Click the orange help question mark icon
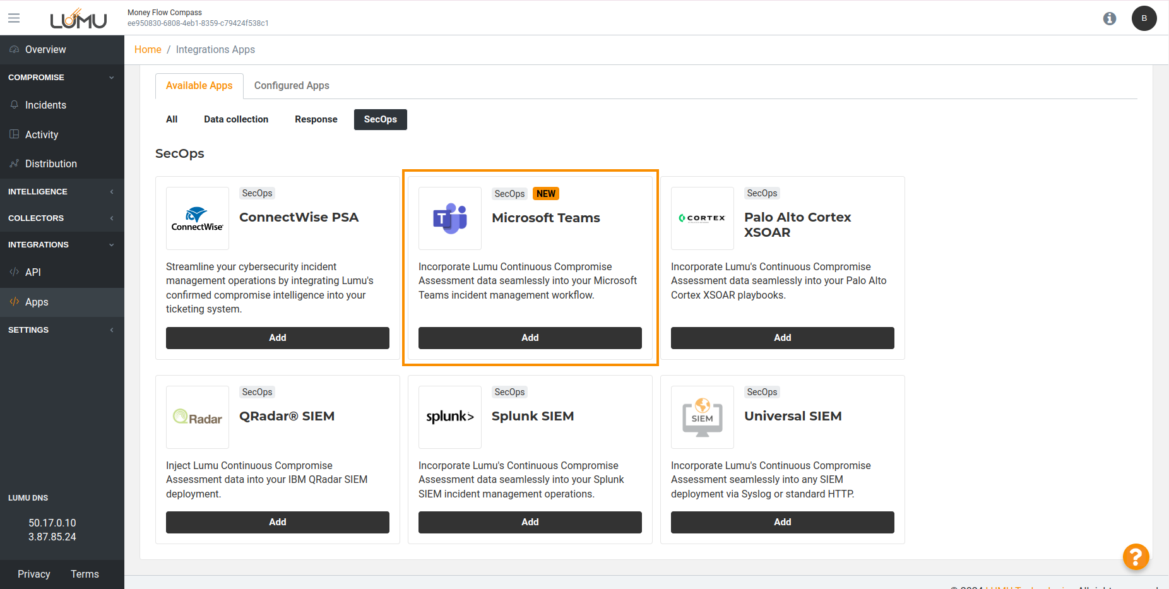 tap(1135, 556)
